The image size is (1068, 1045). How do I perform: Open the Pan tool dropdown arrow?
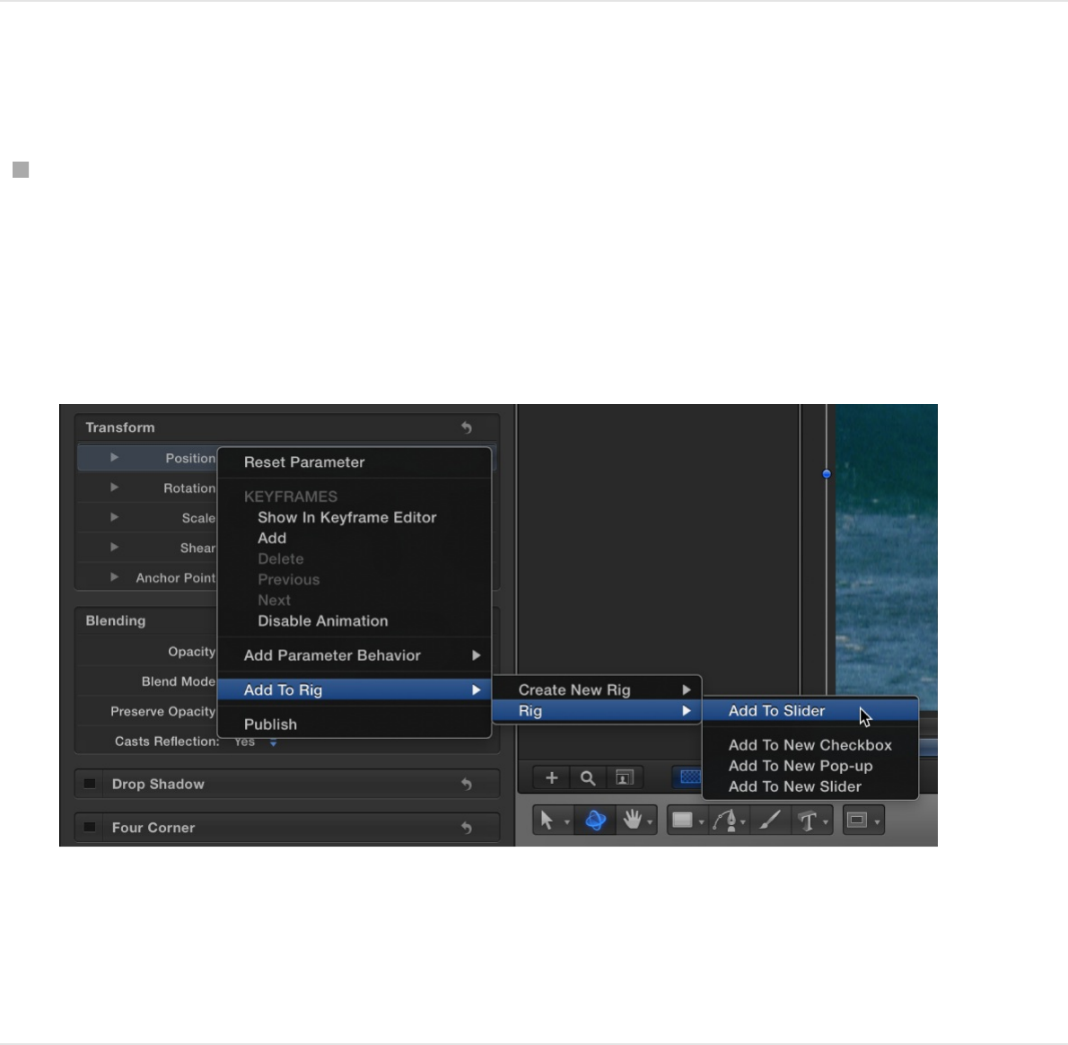click(x=650, y=823)
